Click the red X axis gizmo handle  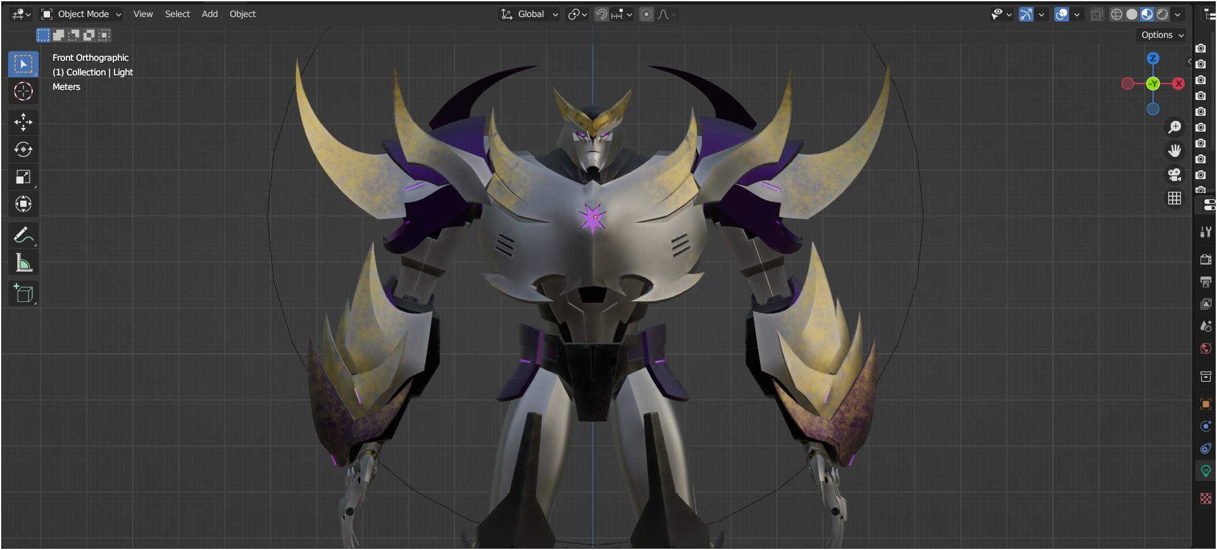1178,84
